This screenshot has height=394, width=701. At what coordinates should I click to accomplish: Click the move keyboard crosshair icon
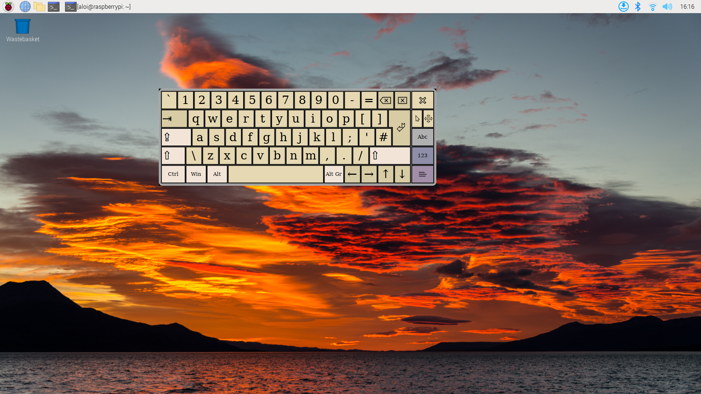pyautogui.click(x=428, y=119)
